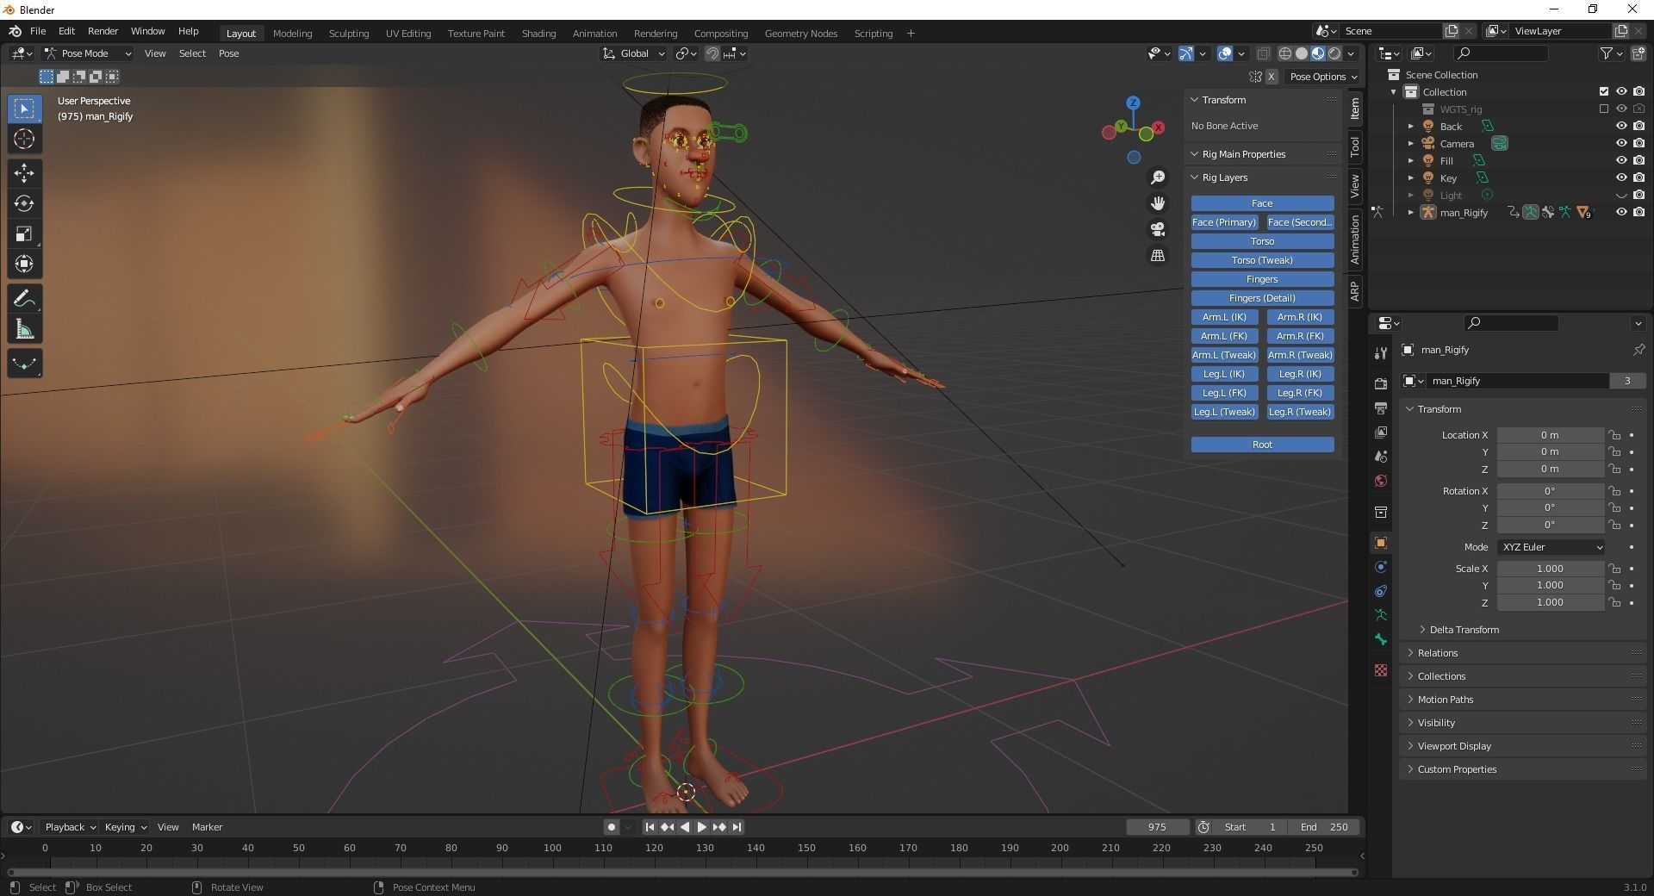Open the Pose Mode dropdown
Screen dimensions: 1654x896
pyautogui.click(x=88, y=53)
